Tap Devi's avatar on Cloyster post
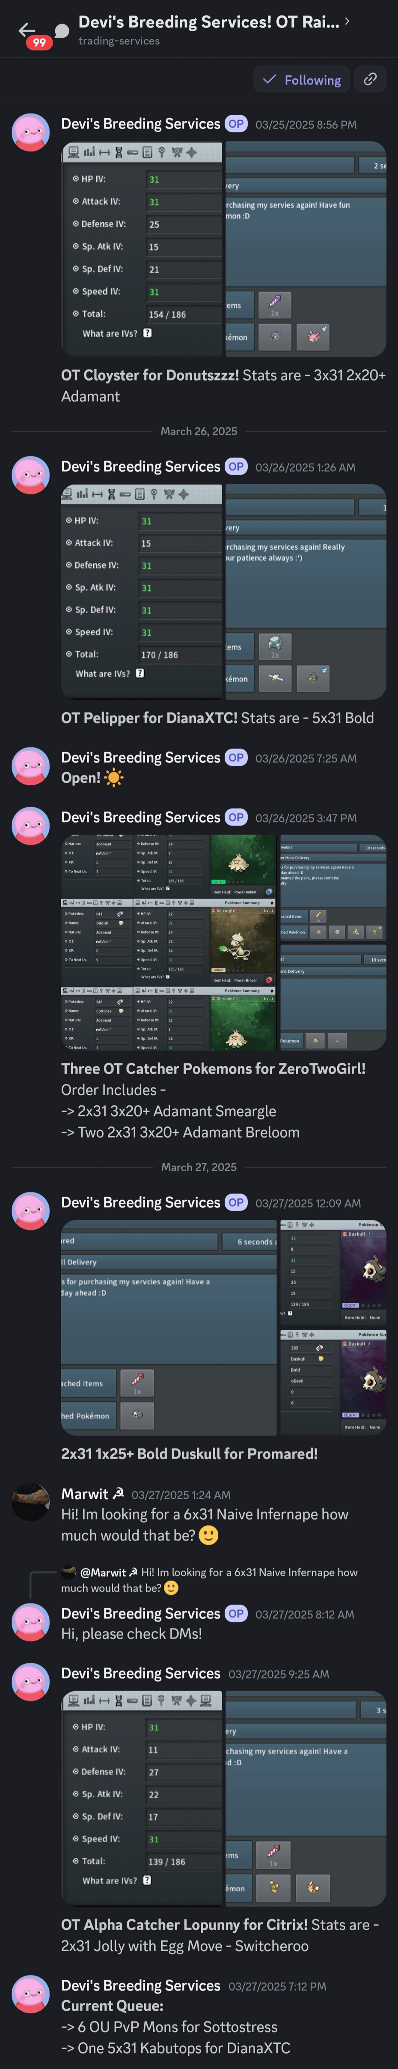The width and height of the screenshot is (398, 2069). [30, 132]
